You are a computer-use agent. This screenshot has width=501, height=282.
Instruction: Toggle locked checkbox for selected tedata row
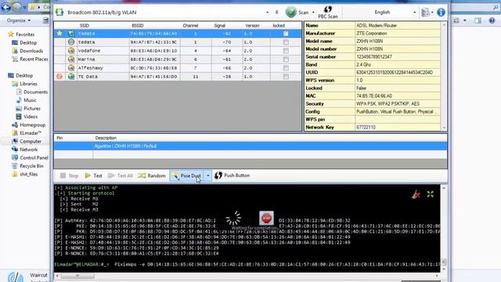coord(286,33)
